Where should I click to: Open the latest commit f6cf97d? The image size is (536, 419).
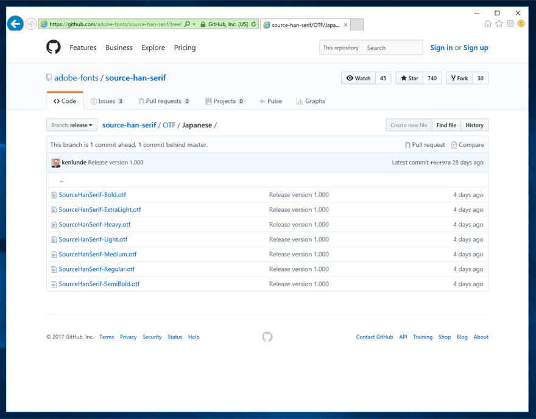[440, 163]
